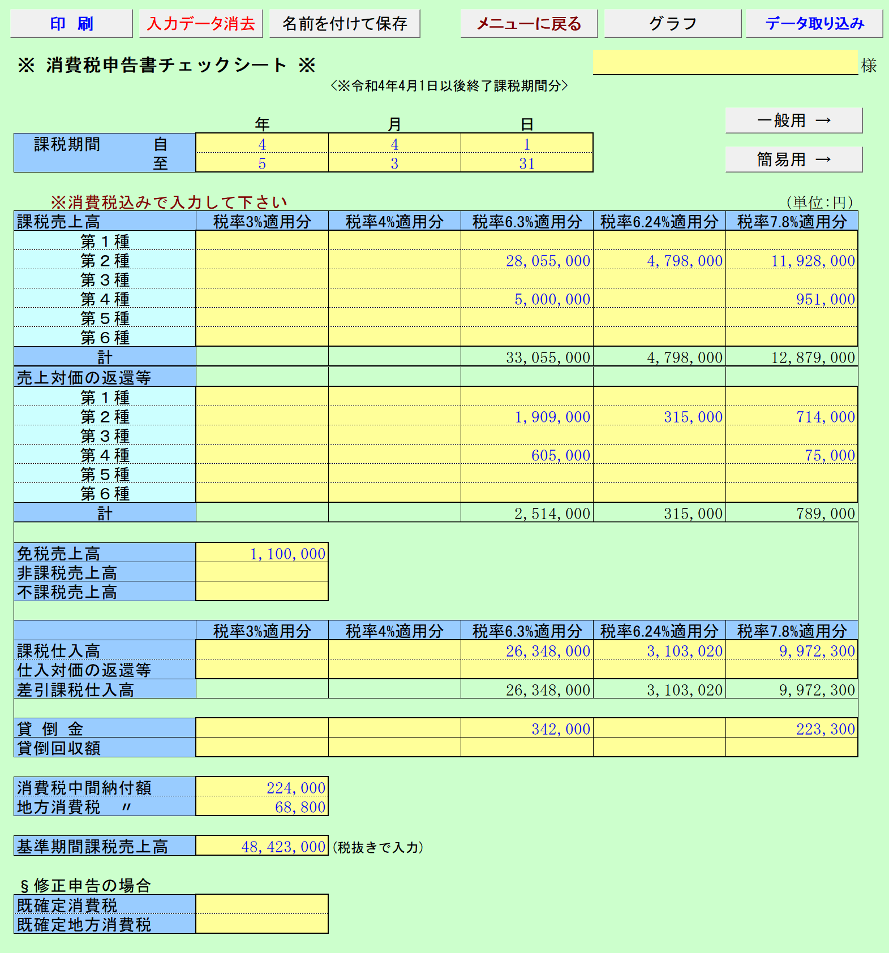Select return cell 315,000 in 第2種 row
889x953 pixels.
659,416
